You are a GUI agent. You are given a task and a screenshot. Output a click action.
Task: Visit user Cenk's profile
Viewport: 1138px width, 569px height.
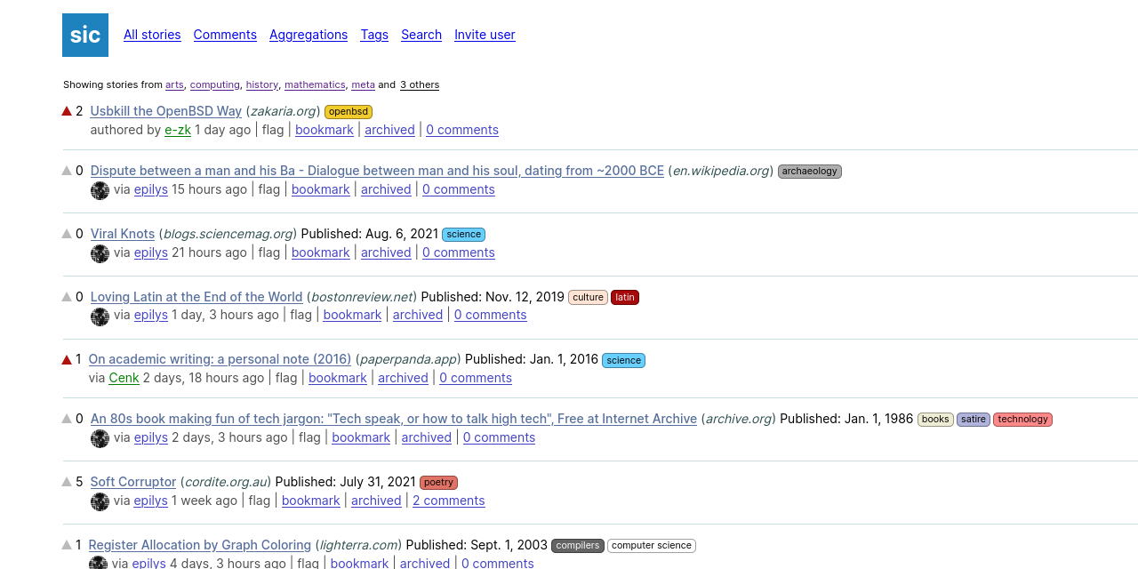(x=124, y=378)
